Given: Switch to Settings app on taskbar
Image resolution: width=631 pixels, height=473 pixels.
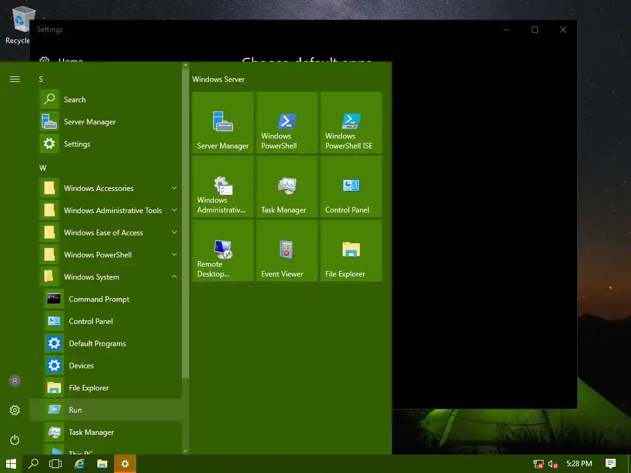Looking at the screenshot, I should coord(125,464).
